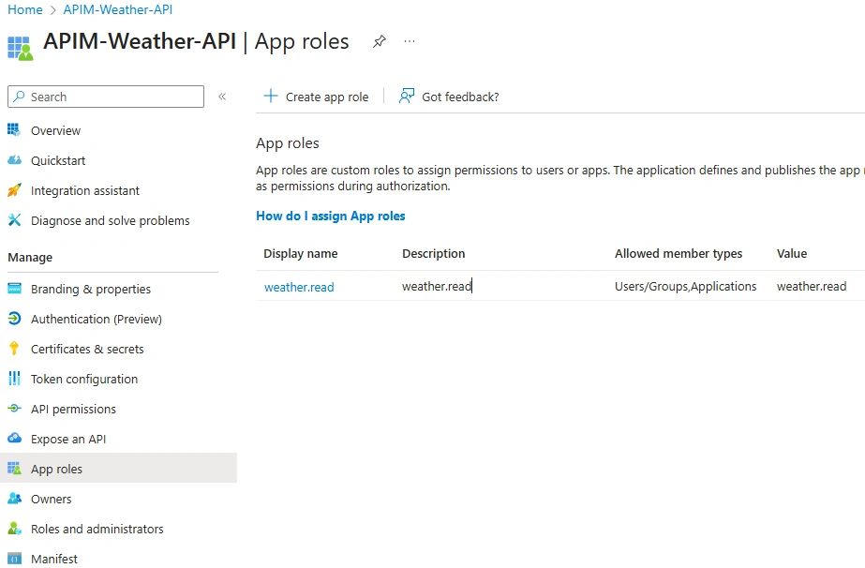The image size is (865, 568).
Task: Go to Integration assistant
Action: point(85,190)
